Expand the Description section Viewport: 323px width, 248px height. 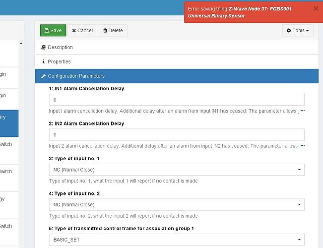pos(60,48)
